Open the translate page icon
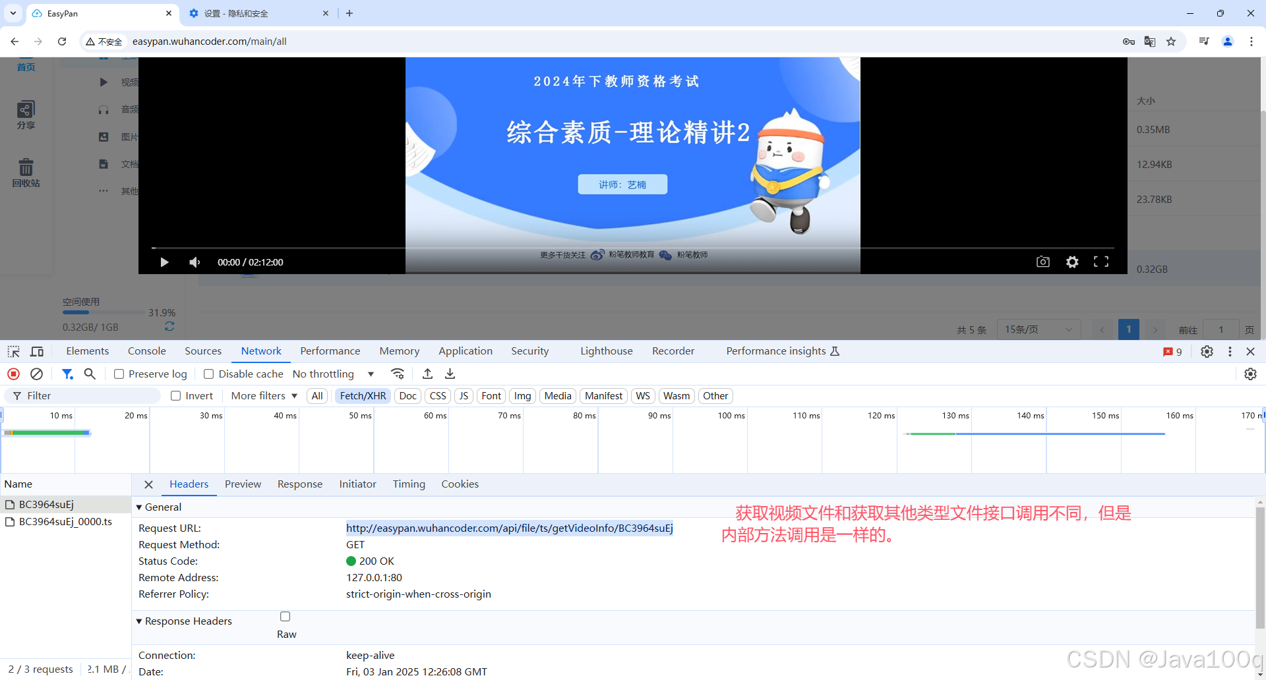1266x680 pixels. tap(1150, 42)
